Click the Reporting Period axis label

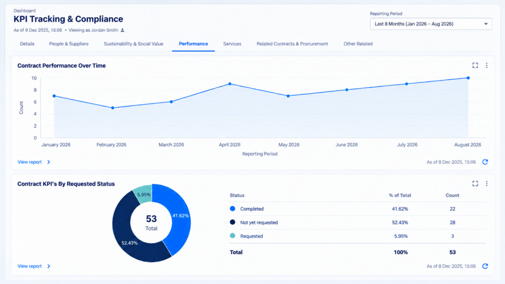point(259,154)
